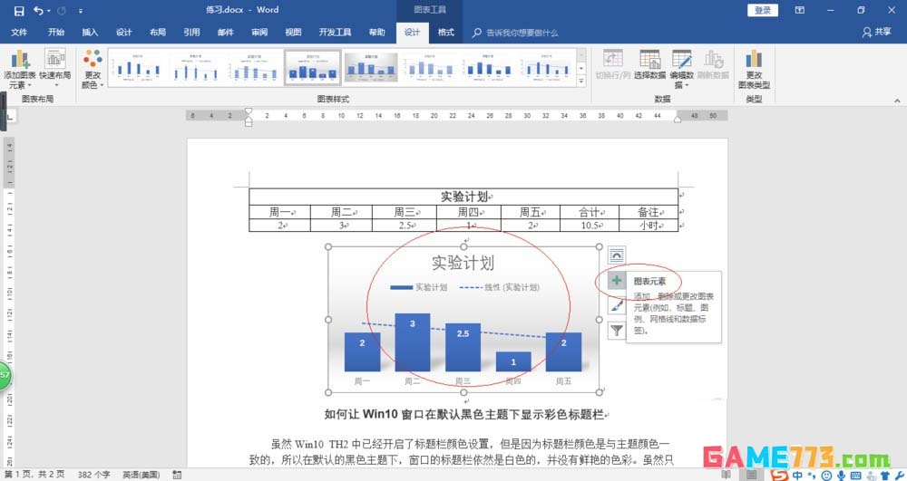This screenshot has width=907, height=481.
Task: Switch to Print Layout view icon
Action: pyautogui.click(x=751, y=475)
